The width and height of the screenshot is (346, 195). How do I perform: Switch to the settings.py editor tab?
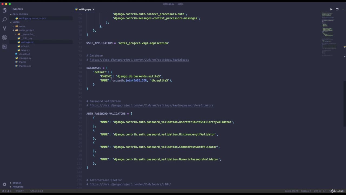pos(85,9)
